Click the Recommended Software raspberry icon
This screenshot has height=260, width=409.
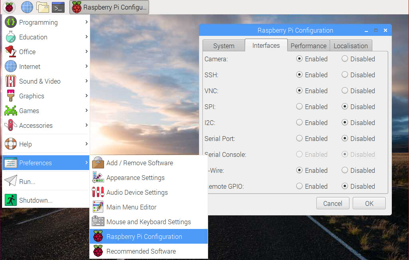point(98,251)
